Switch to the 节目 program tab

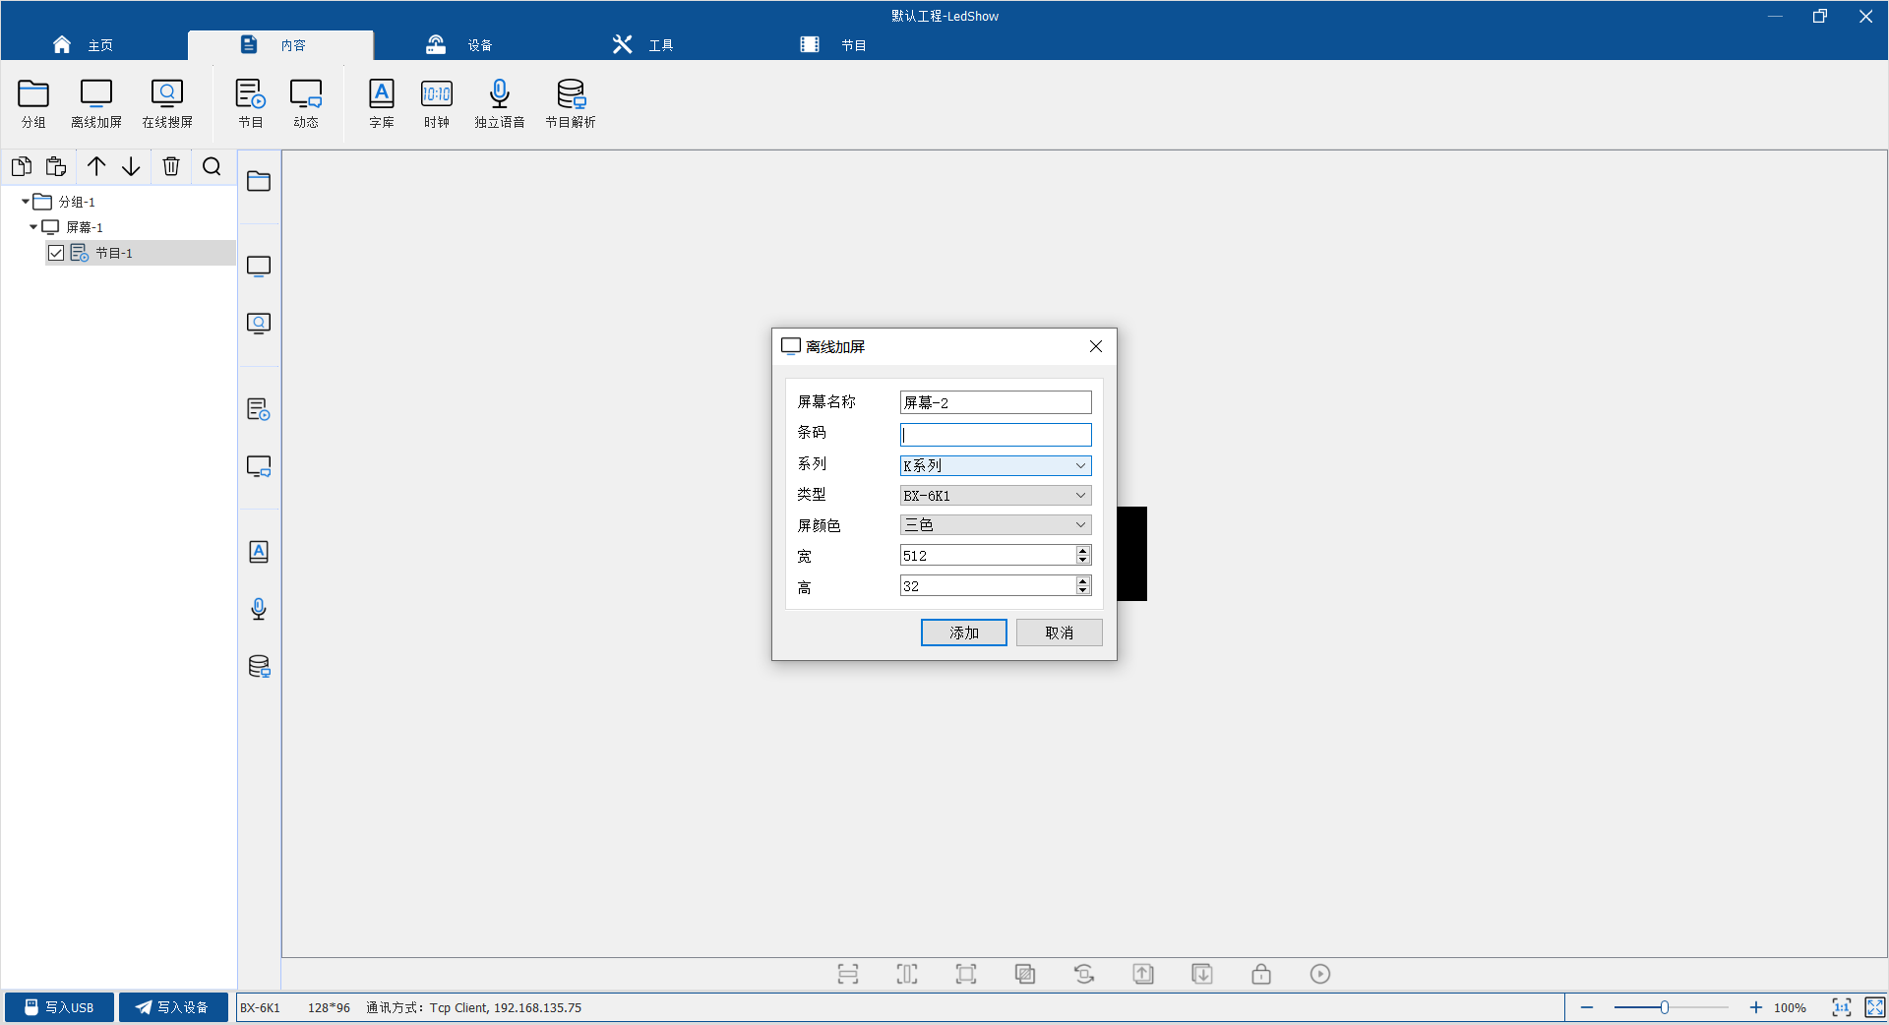point(832,45)
